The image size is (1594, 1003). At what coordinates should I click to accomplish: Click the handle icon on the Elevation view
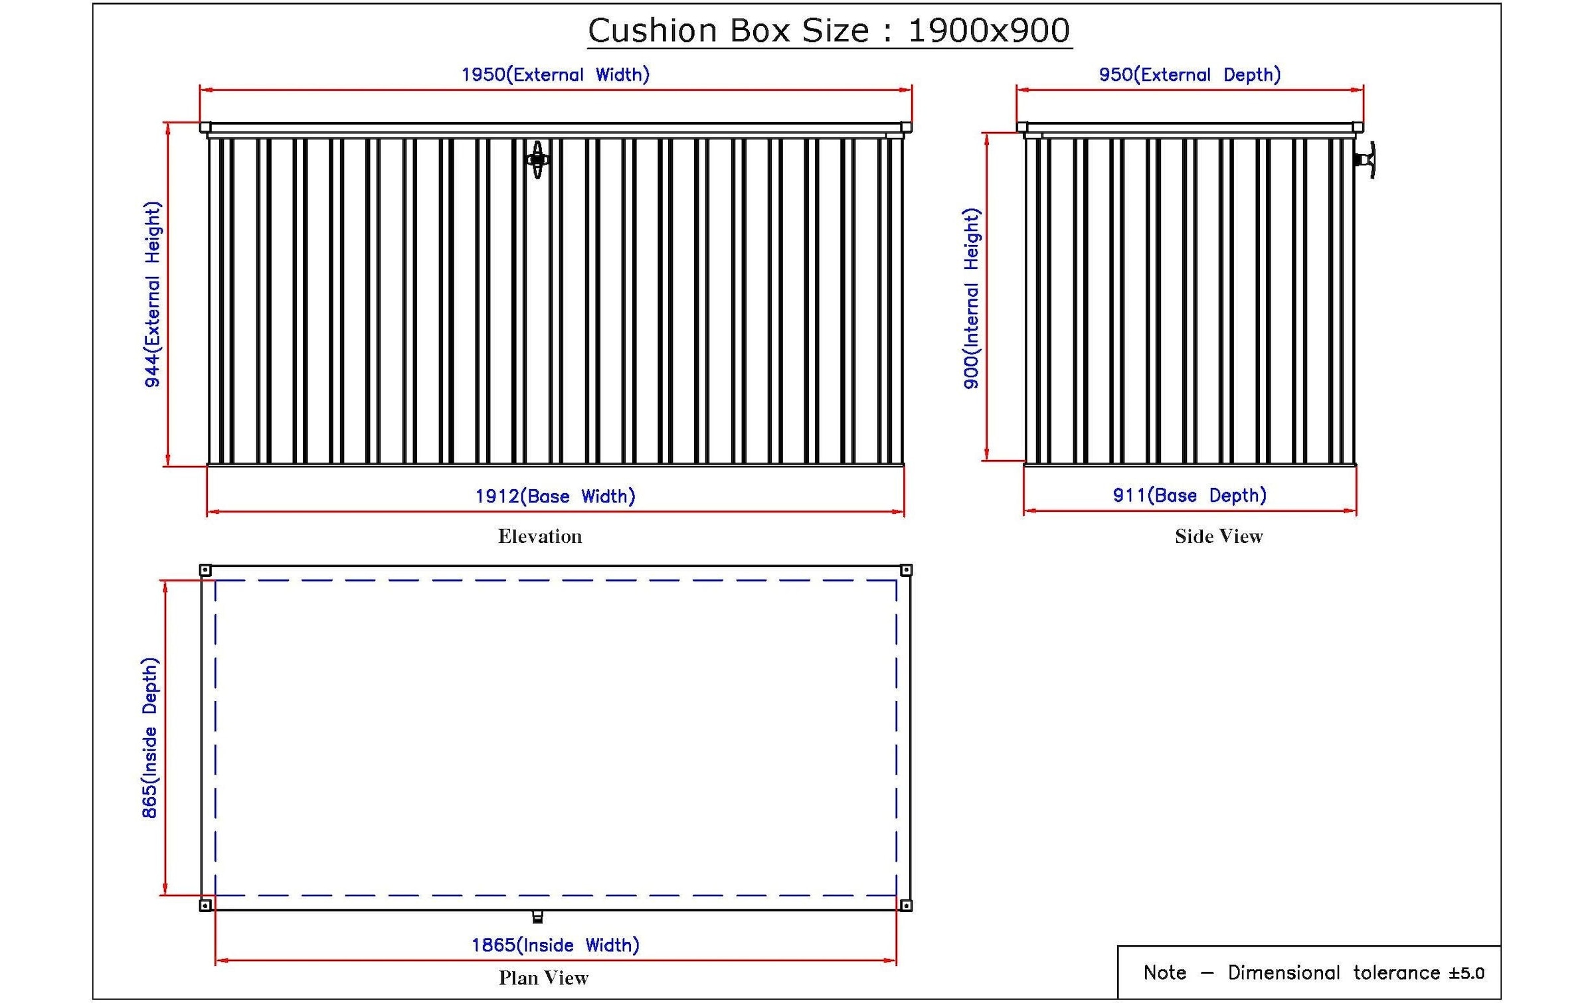pos(537,159)
